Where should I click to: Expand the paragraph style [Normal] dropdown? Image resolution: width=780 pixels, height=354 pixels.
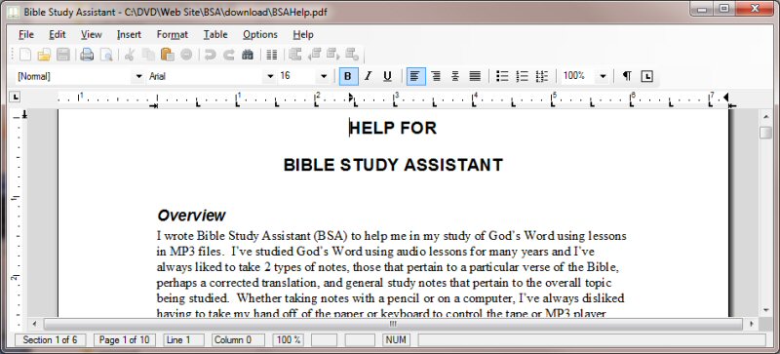[x=138, y=76]
